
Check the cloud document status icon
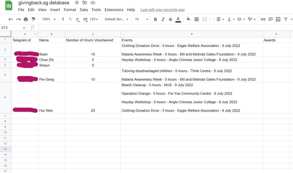coord(93,3)
